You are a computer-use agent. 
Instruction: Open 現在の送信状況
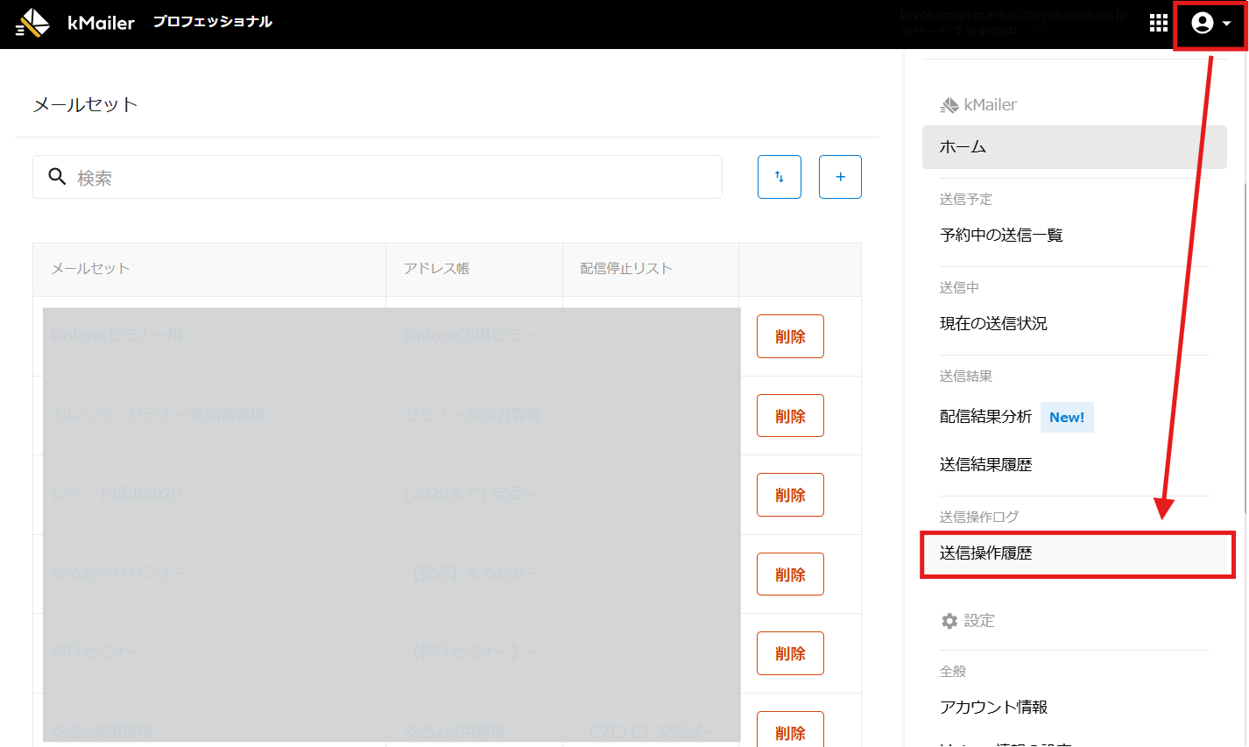point(993,323)
